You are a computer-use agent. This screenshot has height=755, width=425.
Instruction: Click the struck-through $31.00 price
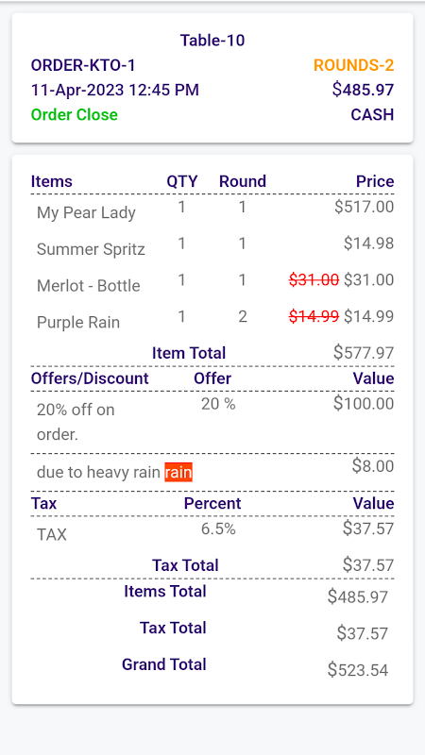pos(314,279)
